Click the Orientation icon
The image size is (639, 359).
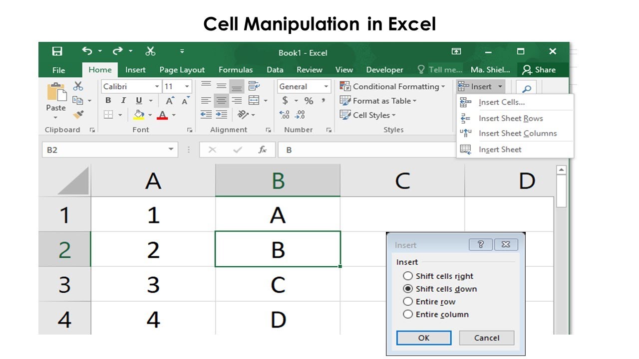point(243,115)
